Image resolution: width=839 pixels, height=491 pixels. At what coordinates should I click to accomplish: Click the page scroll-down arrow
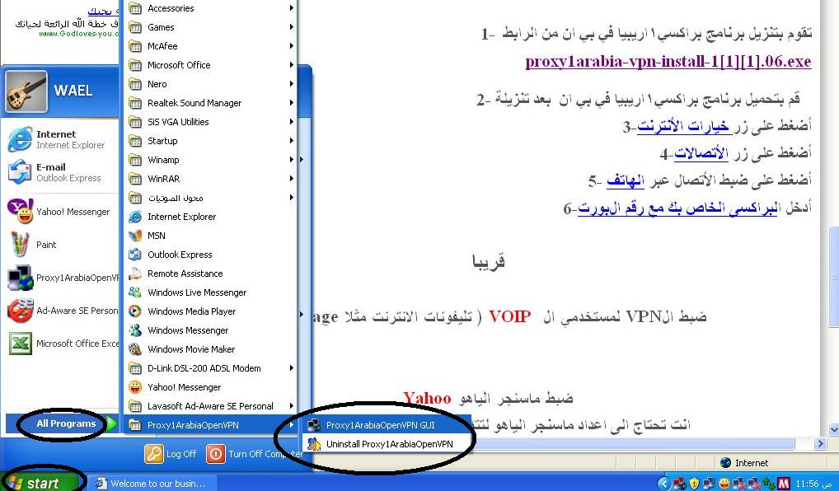[x=834, y=429]
